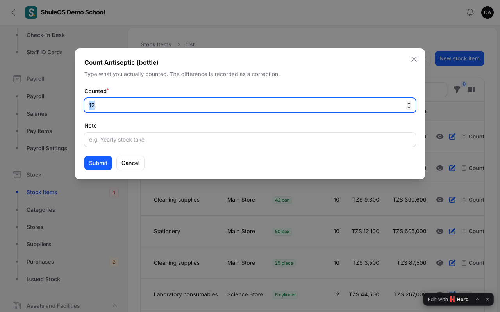500x312 pixels.
Task: Click the ShuleOS logo icon
Action: 31,12
